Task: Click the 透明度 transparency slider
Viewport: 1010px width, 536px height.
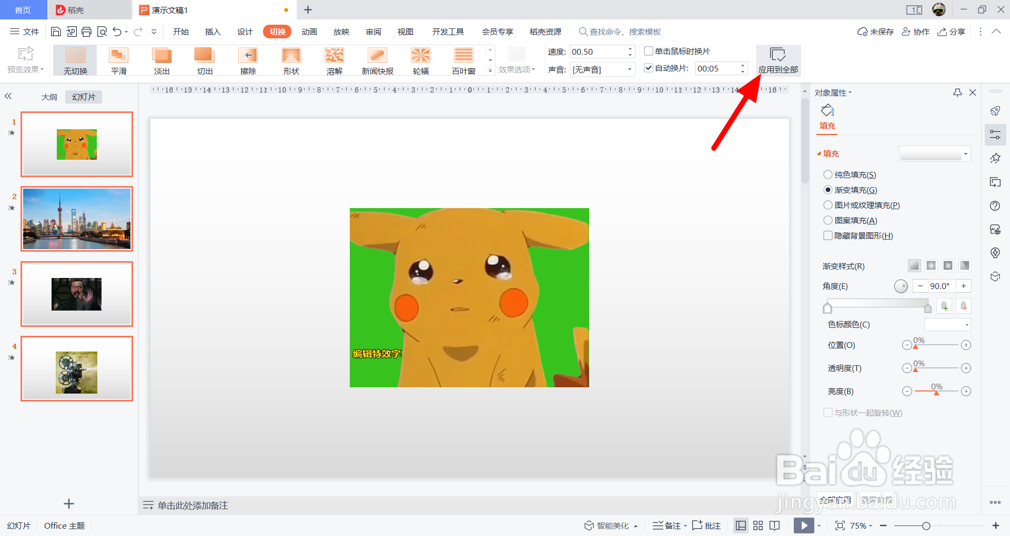Action: [936, 368]
